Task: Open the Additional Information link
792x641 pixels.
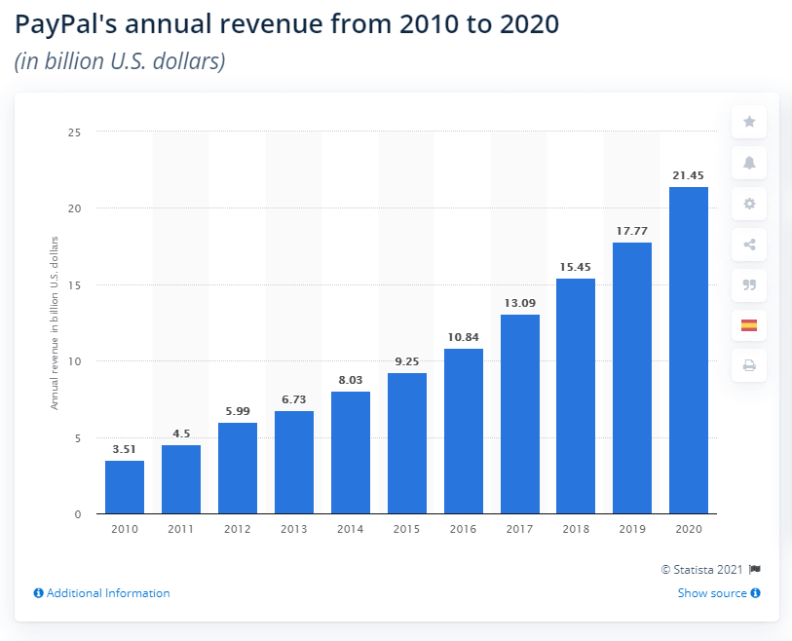Action: pos(108,593)
